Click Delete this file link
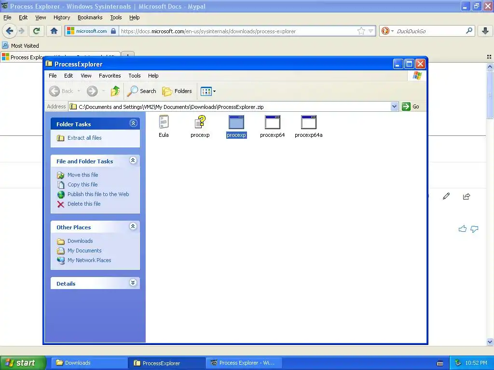The width and height of the screenshot is (494, 370). click(x=84, y=204)
